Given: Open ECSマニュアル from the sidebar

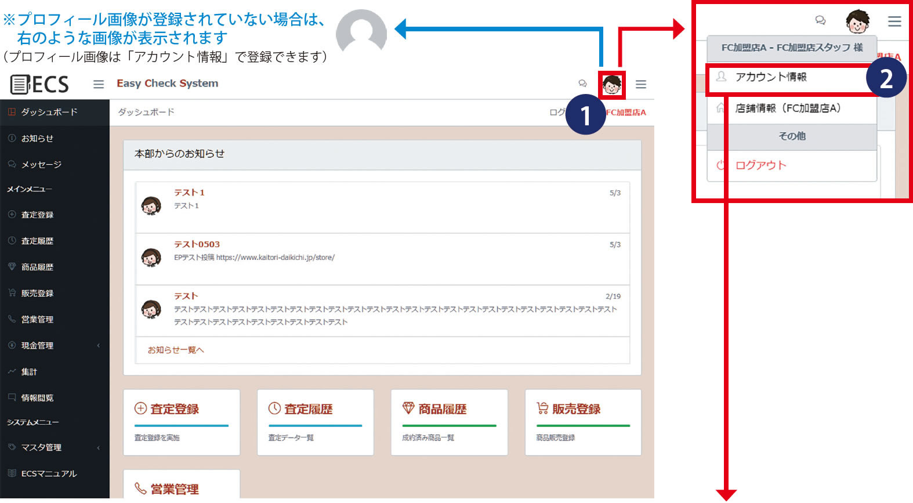Looking at the screenshot, I should tap(49, 474).
